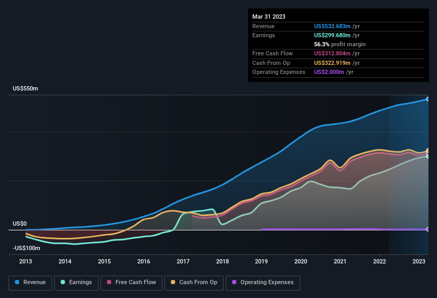
Task: Click the US$0 y-axis label
Action: click(20, 223)
